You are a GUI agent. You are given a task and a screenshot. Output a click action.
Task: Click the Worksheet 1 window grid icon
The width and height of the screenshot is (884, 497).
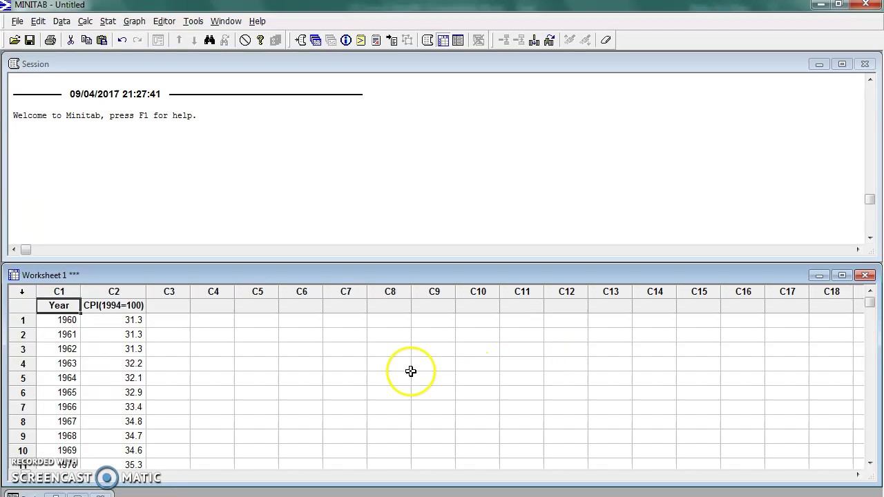point(14,275)
